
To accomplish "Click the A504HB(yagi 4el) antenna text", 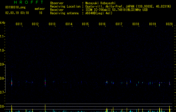I will tap(99, 13).
